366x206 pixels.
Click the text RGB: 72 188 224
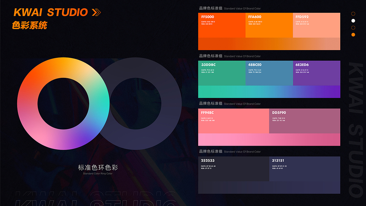pos(255,72)
